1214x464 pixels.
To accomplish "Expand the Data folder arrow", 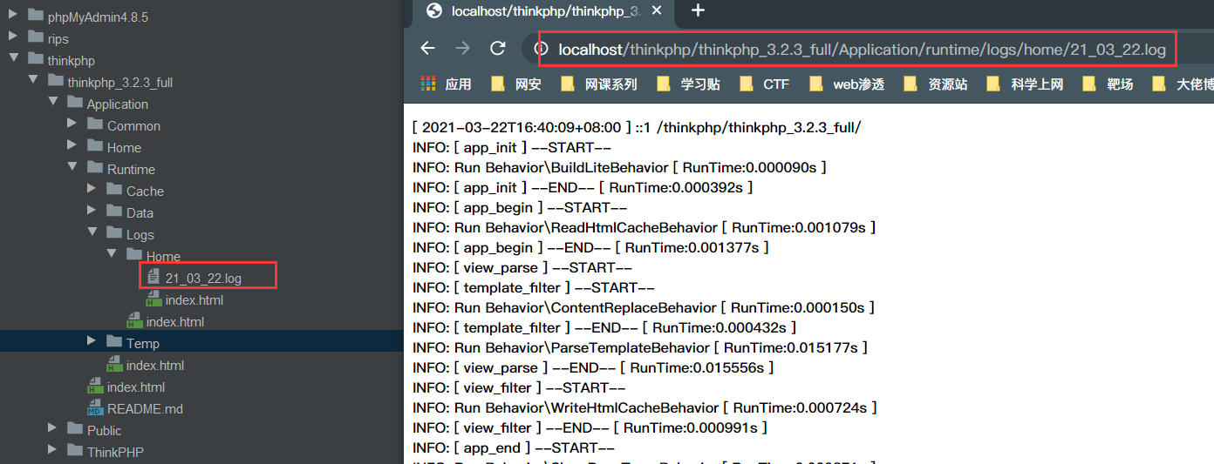I will 92,211.
